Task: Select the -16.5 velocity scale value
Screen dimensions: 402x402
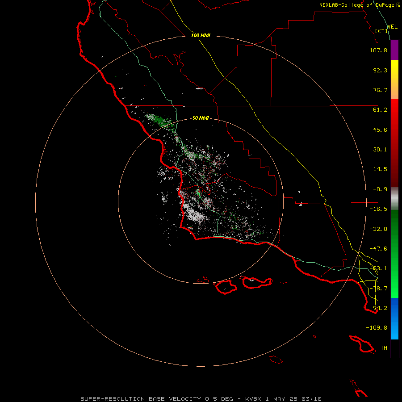Action: point(378,209)
